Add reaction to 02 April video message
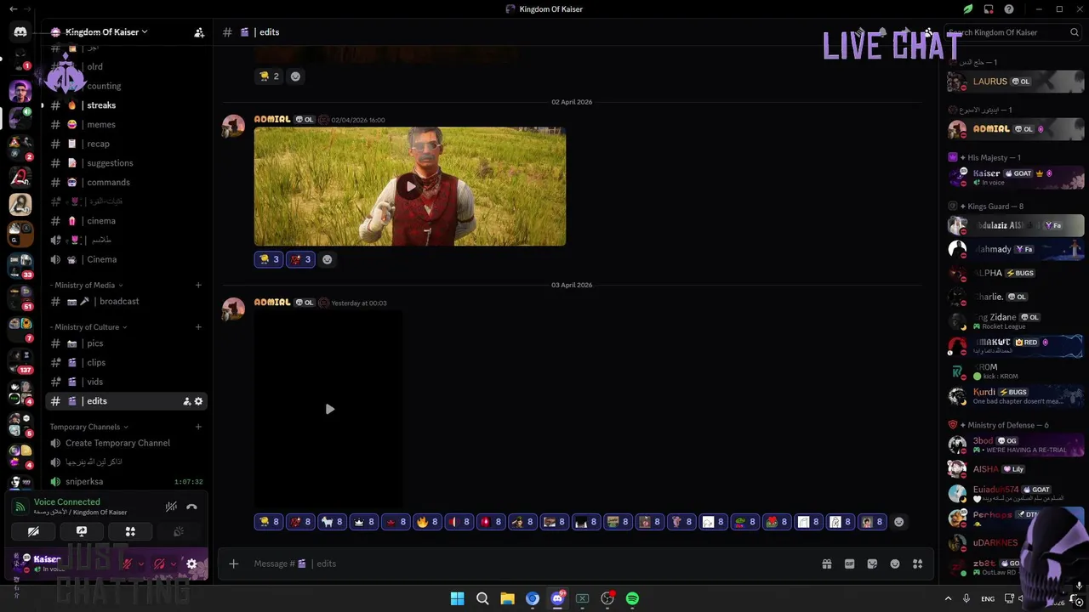The width and height of the screenshot is (1089, 612). (327, 259)
